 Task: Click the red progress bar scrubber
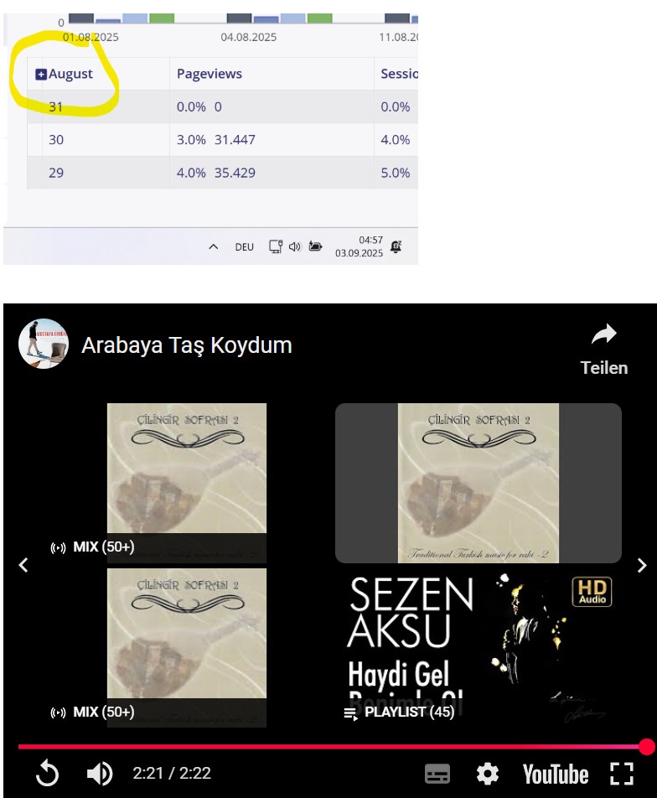click(x=647, y=747)
